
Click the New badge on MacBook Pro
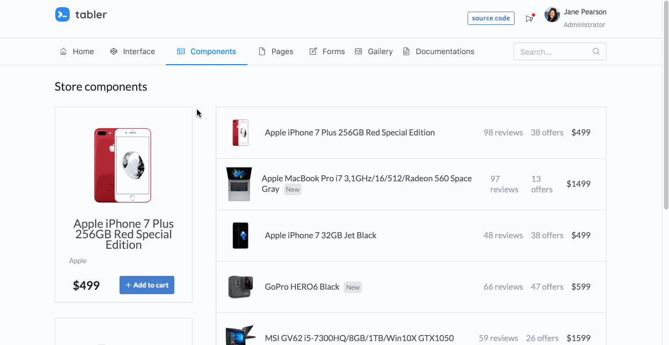coord(293,190)
